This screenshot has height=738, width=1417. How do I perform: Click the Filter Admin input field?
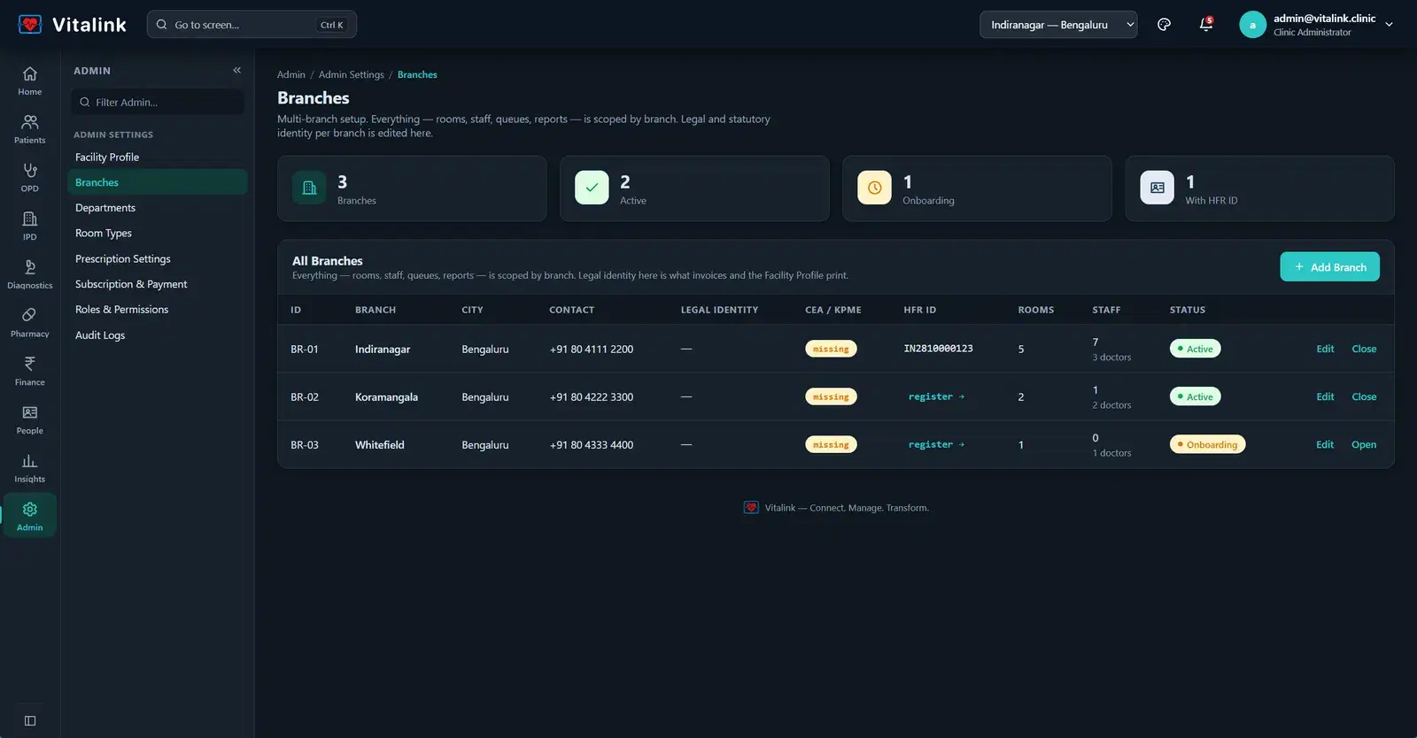click(x=158, y=102)
